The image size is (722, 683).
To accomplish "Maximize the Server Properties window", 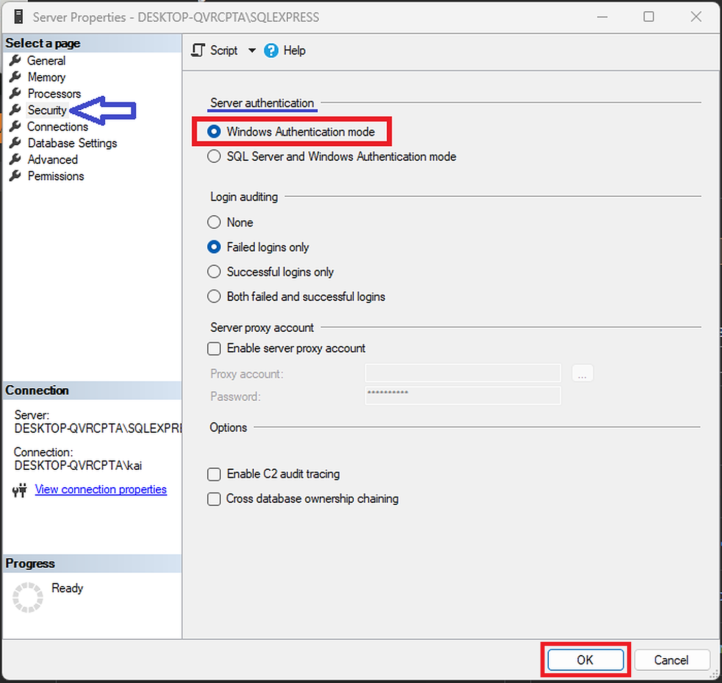I will [x=649, y=16].
